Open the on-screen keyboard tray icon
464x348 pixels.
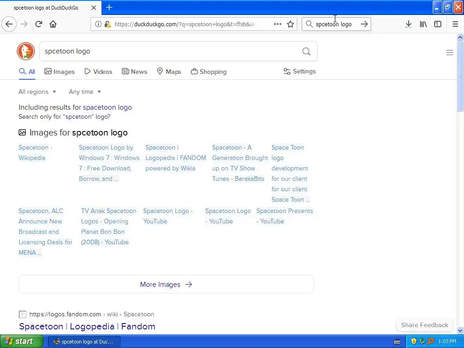tap(397, 342)
